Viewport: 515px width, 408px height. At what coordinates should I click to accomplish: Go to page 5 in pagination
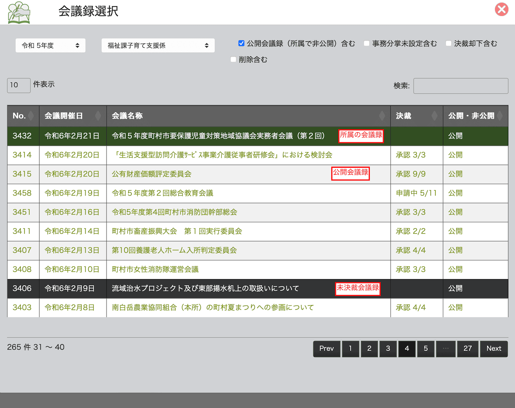(426, 349)
